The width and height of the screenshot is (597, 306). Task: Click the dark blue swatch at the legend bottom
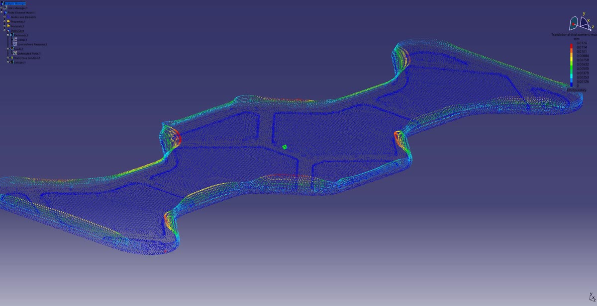572,84
